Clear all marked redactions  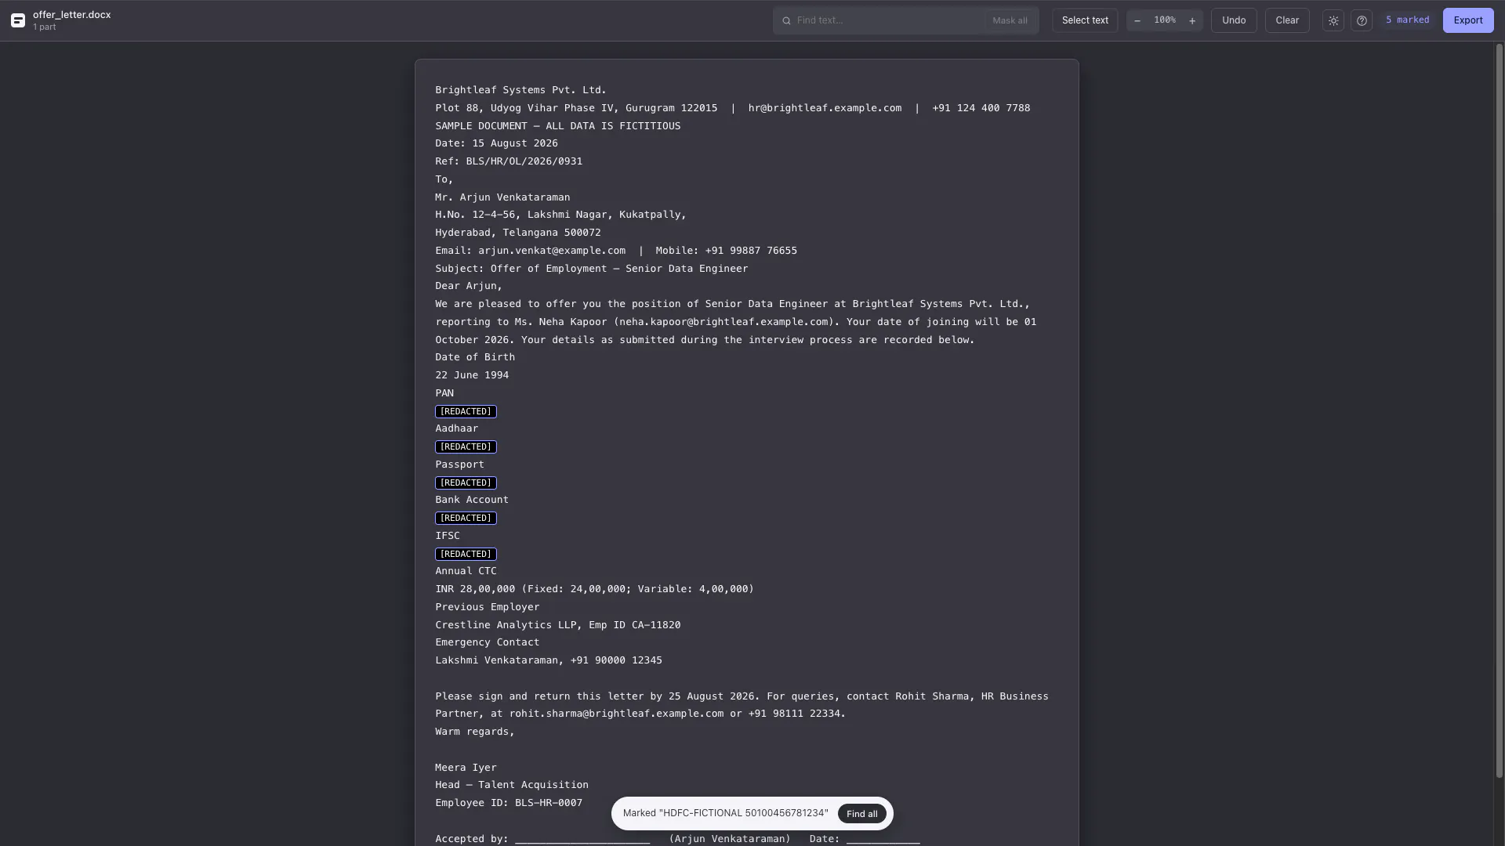[1287, 20]
